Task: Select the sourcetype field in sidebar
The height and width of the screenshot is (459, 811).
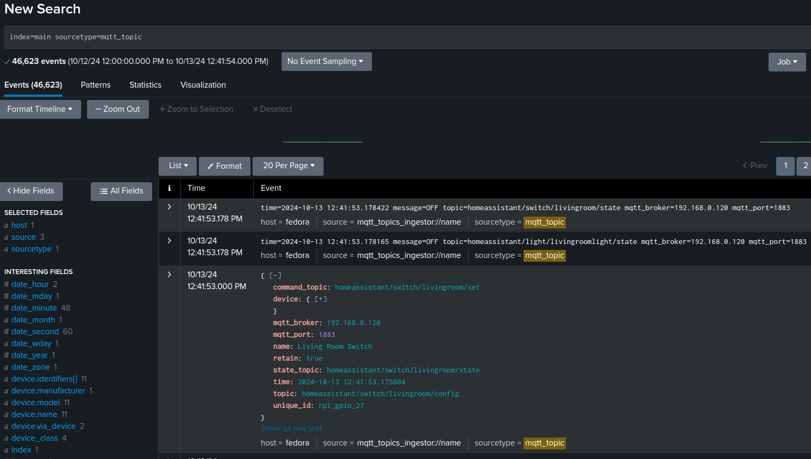Action: click(x=32, y=249)
